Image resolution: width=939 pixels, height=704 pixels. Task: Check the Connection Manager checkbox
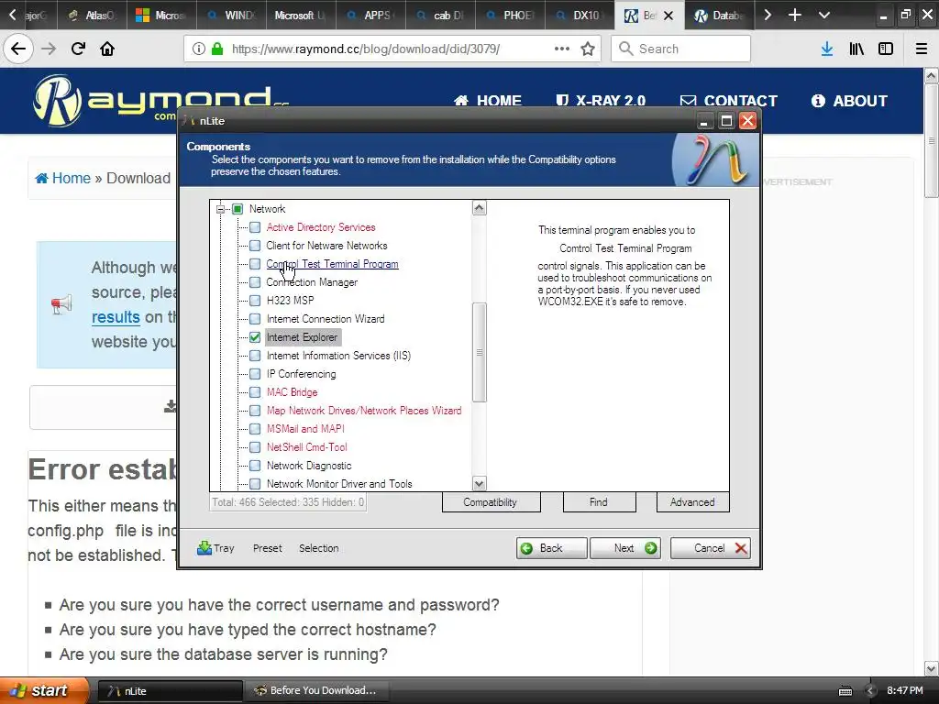pos(255,282)
